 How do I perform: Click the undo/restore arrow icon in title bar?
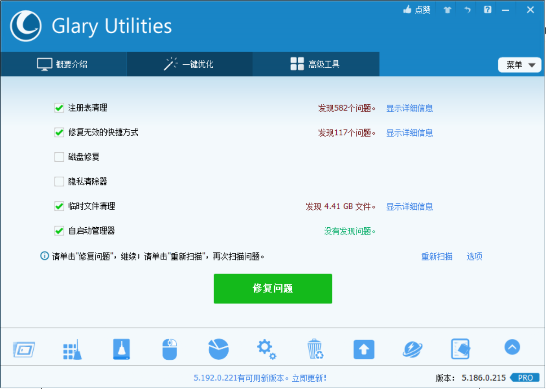(467, 9)
